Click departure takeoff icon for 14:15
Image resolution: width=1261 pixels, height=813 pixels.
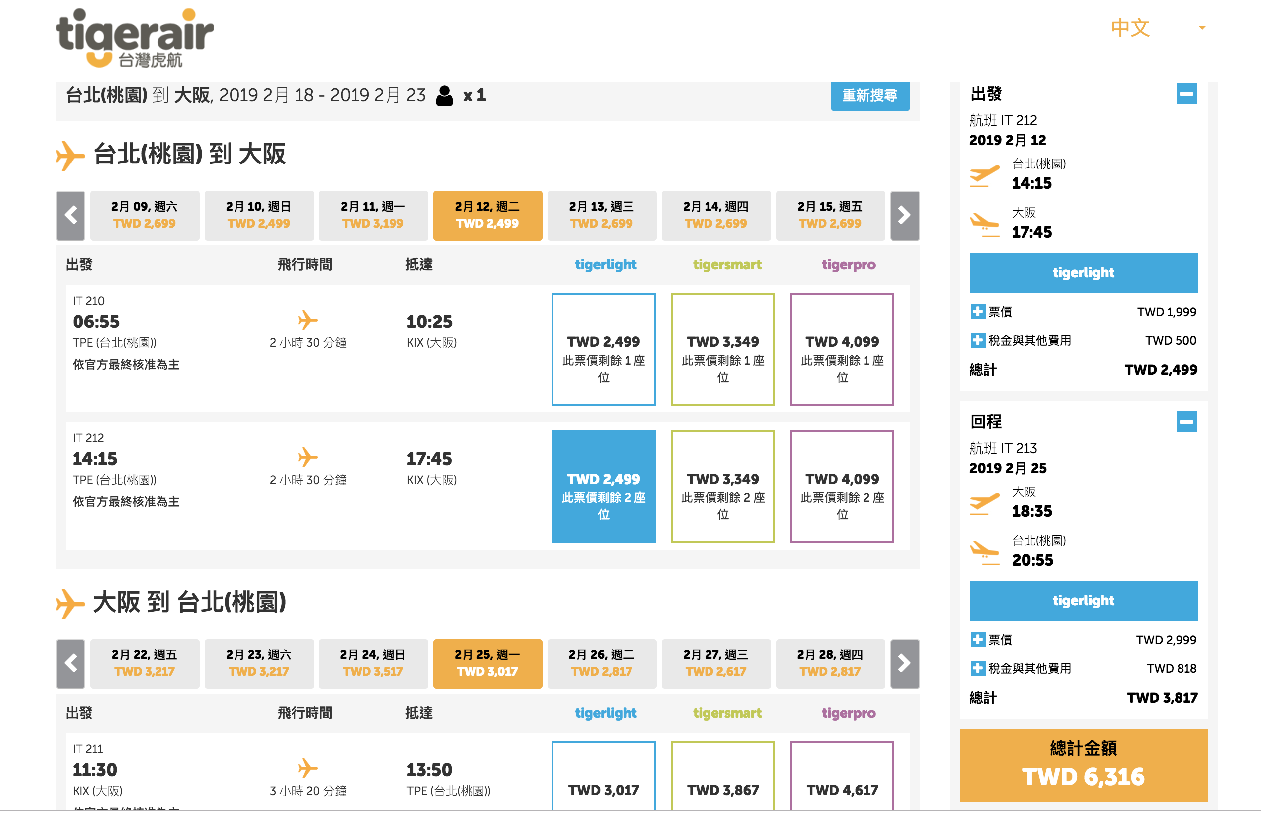[985, 176]
